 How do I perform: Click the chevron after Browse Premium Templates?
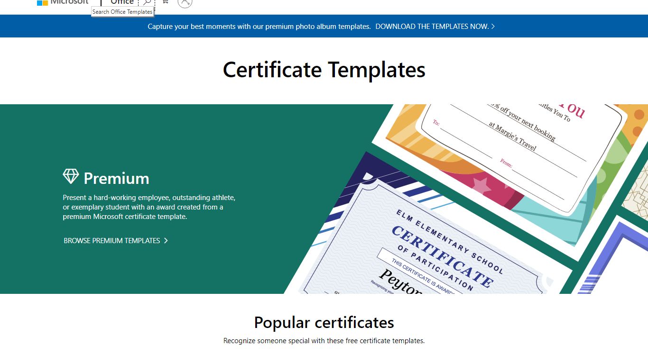pyautogui.click(x=166, y=241)
